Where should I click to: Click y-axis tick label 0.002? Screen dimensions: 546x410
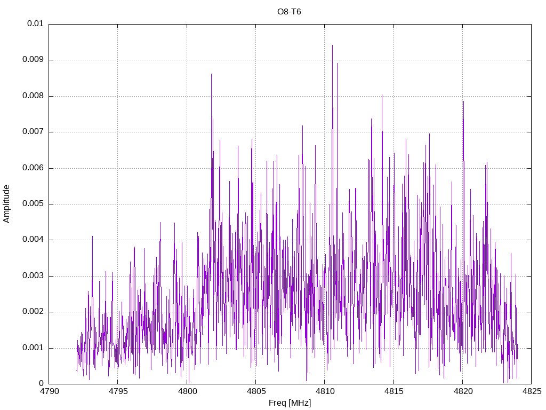[33, 312]
